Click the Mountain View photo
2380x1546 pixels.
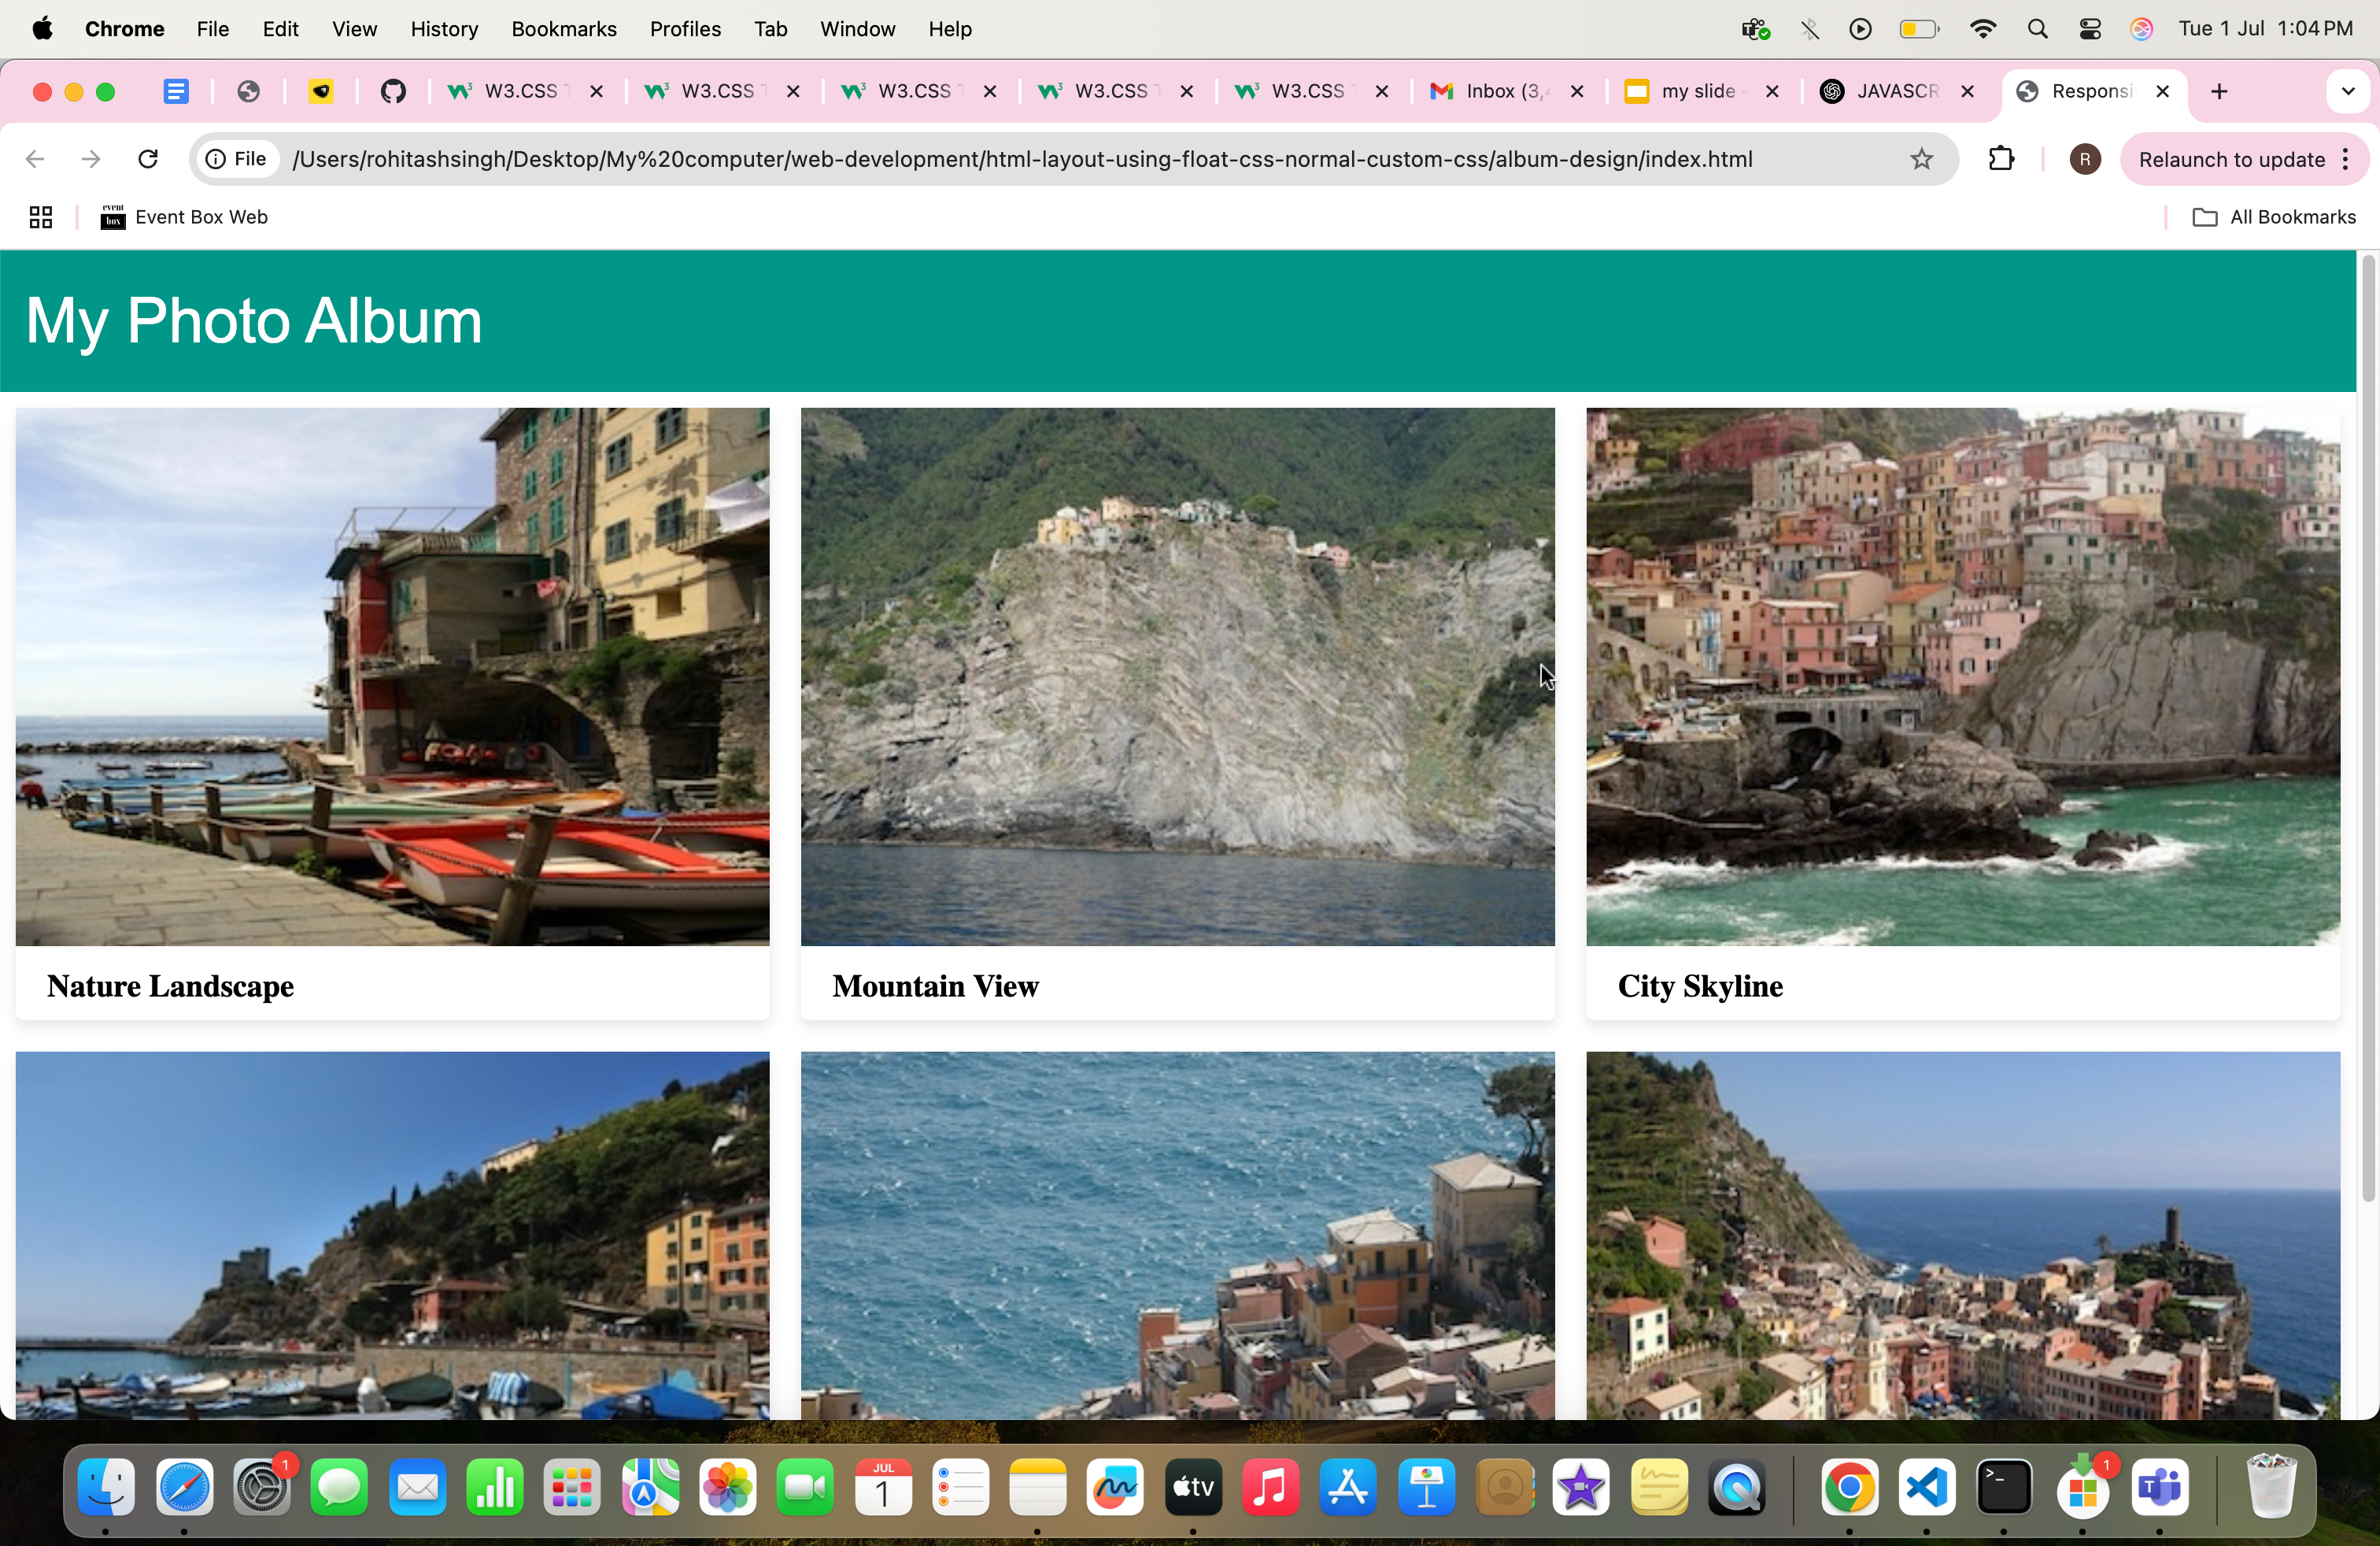point(1177,676)
